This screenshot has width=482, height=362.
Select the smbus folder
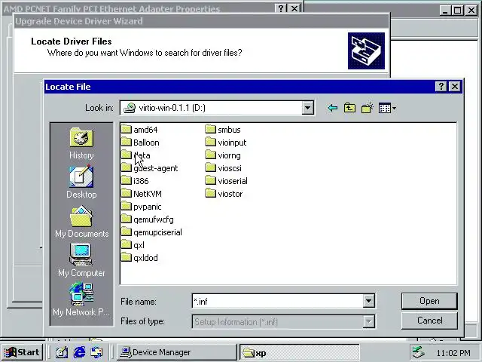pos(223,130)
